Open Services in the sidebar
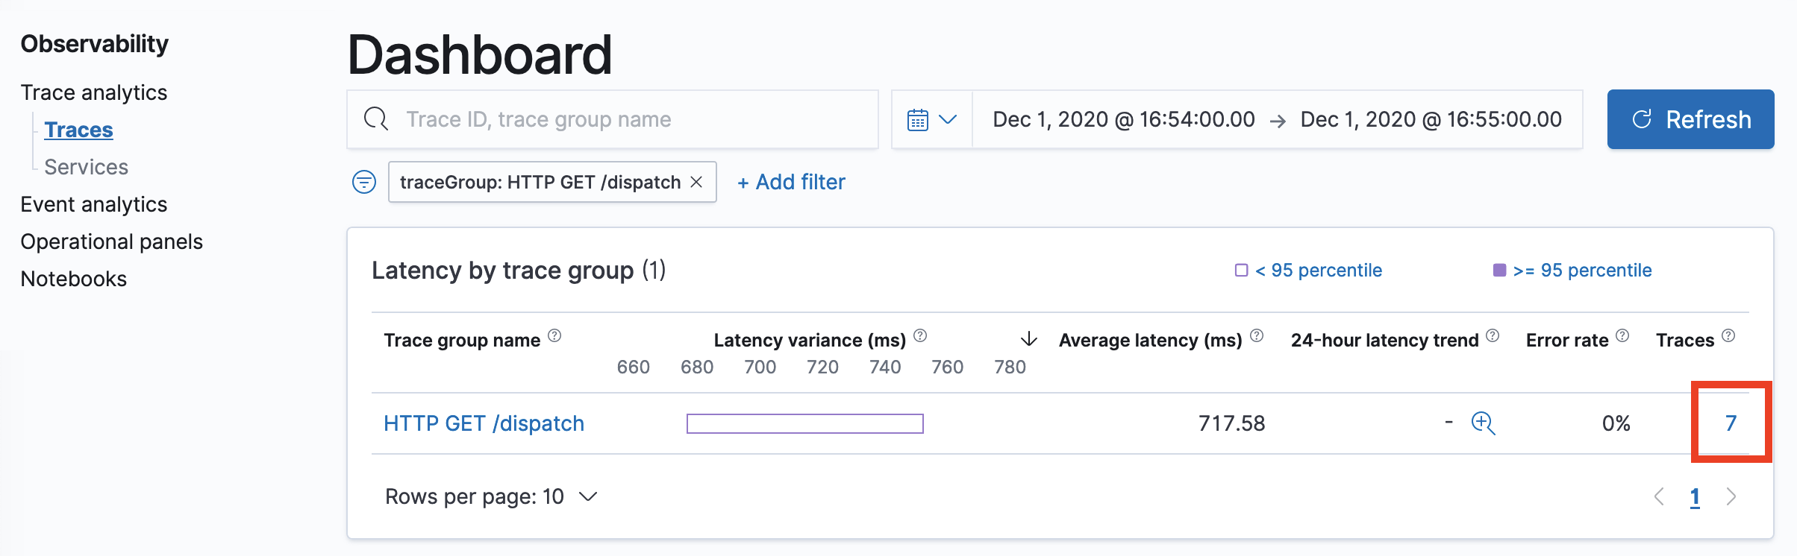This screenshot has height=556, width=1797. 86,167
